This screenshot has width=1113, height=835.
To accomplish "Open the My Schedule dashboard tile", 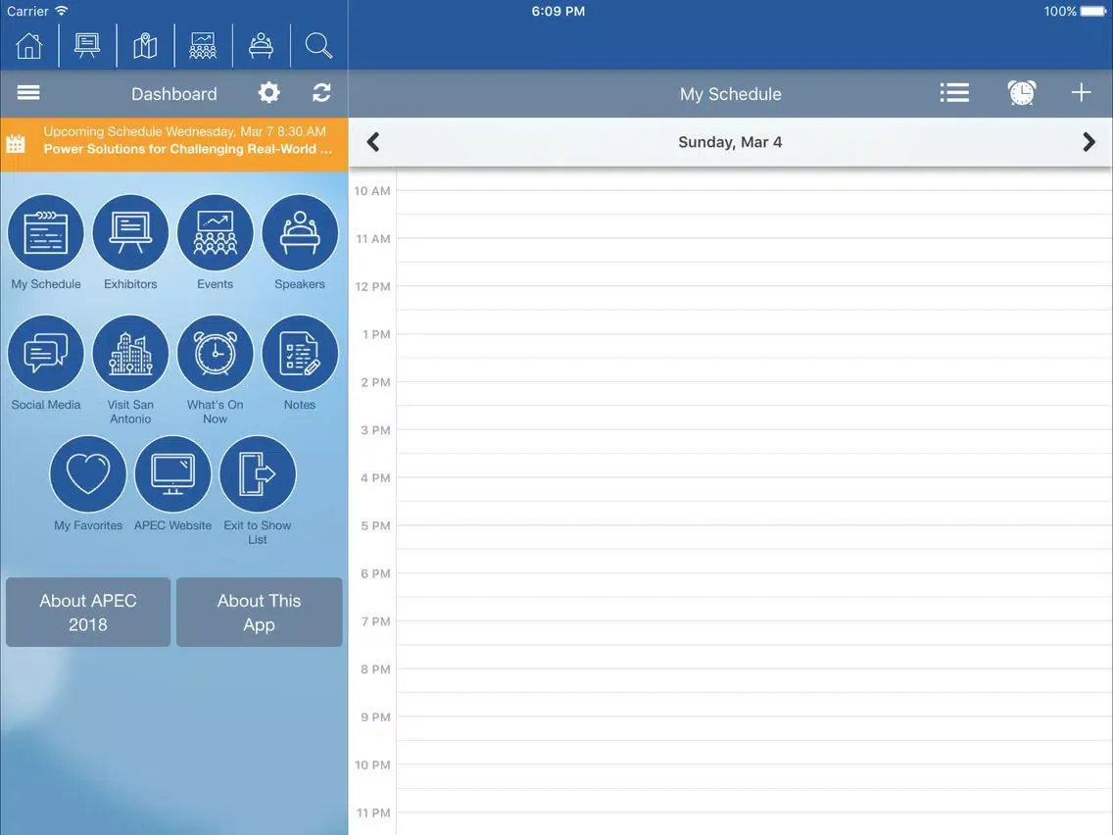I will (46, 243).
